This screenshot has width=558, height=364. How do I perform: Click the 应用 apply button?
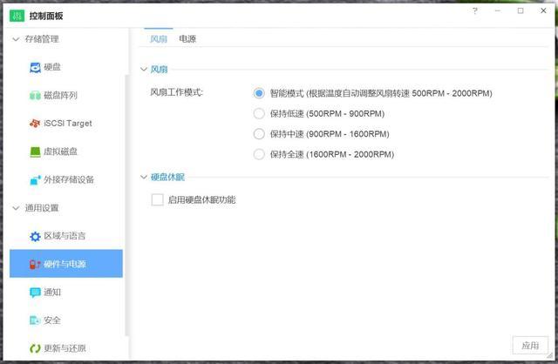pos(530,346)
